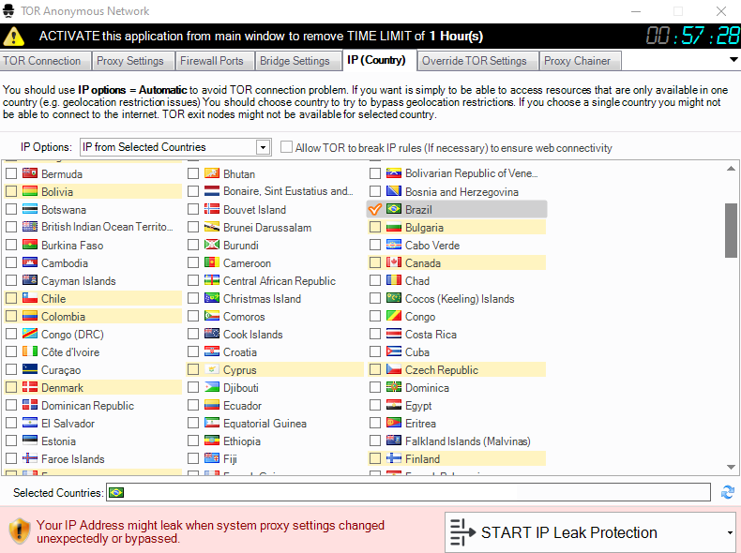Check the Canada checkbox
This screenshot has width=741, height=553.
tap(375, 262)
